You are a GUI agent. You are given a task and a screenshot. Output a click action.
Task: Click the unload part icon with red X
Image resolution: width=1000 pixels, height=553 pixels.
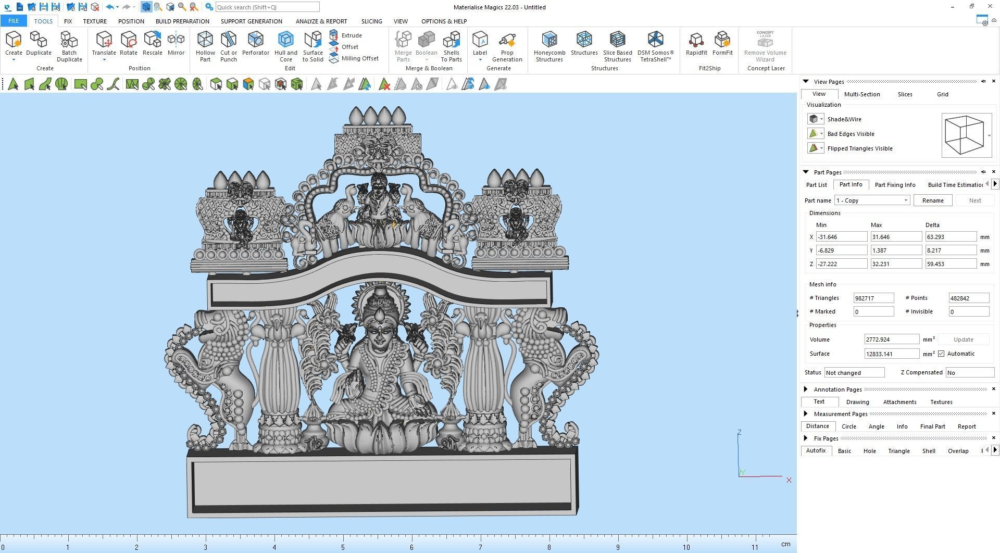[x=95, y=7]
